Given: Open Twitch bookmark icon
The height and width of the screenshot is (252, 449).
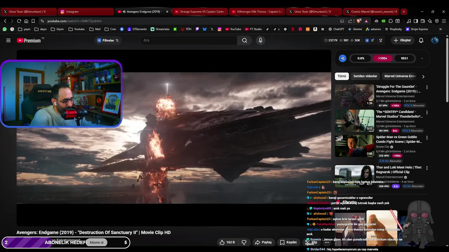Looking at the screenshot, I should (197, 29).
